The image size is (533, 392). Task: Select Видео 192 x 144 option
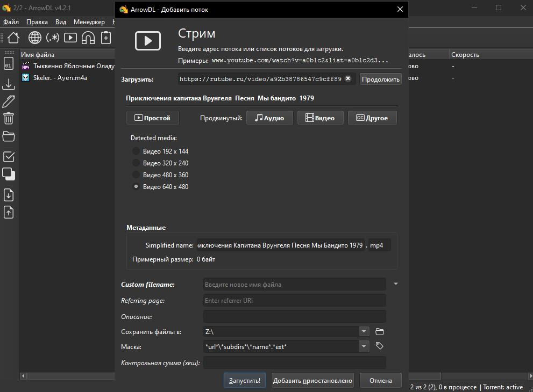136,151
